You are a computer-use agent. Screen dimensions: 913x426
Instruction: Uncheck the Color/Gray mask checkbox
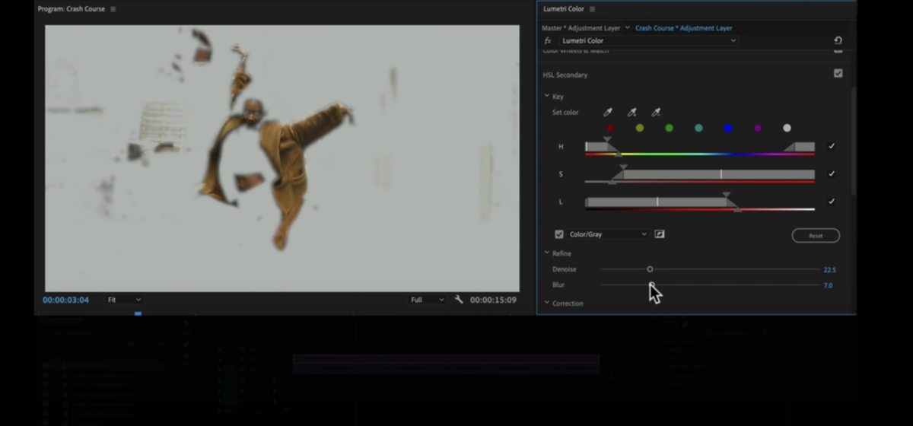[559, 234]
